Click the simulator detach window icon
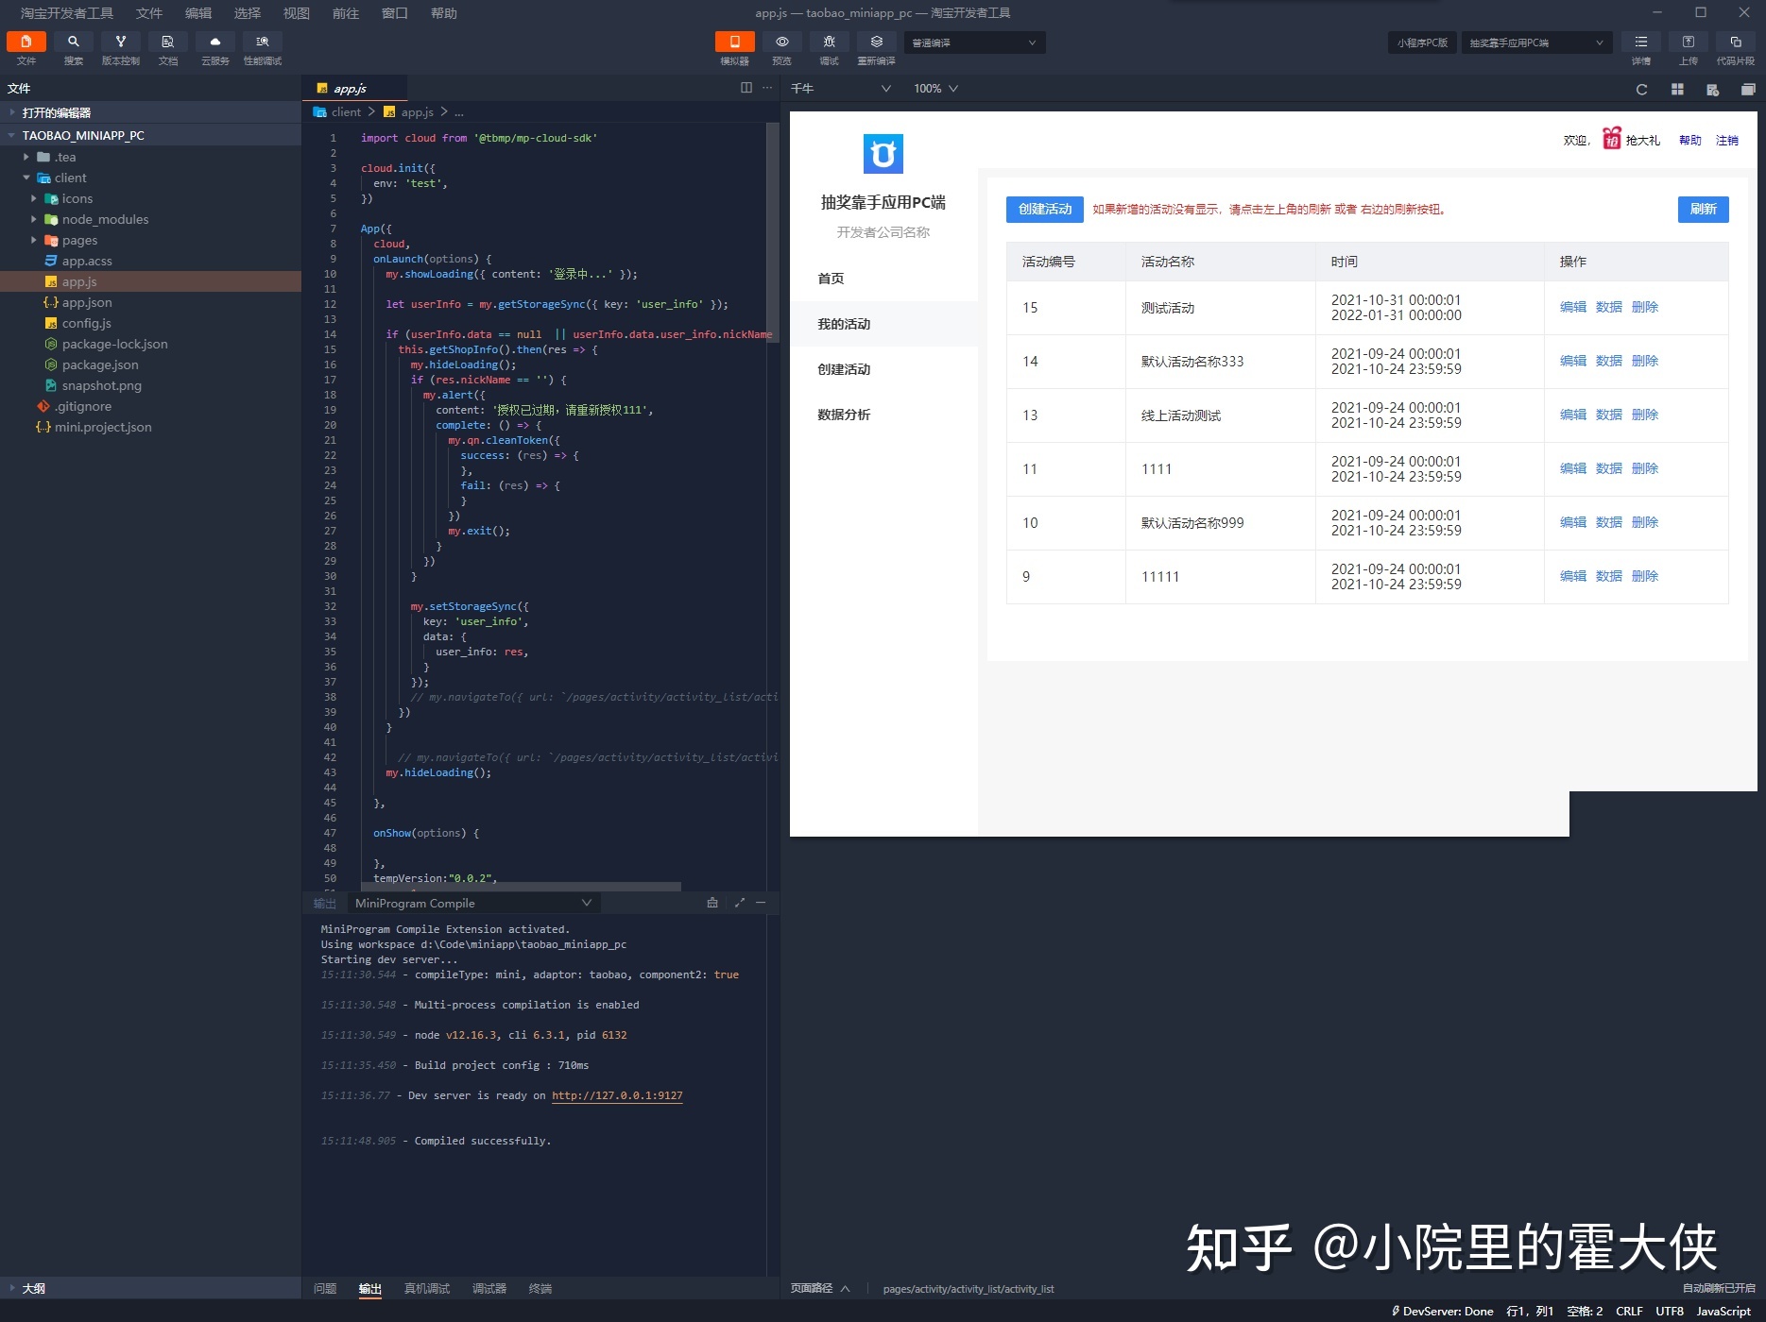 [1748, 89]
